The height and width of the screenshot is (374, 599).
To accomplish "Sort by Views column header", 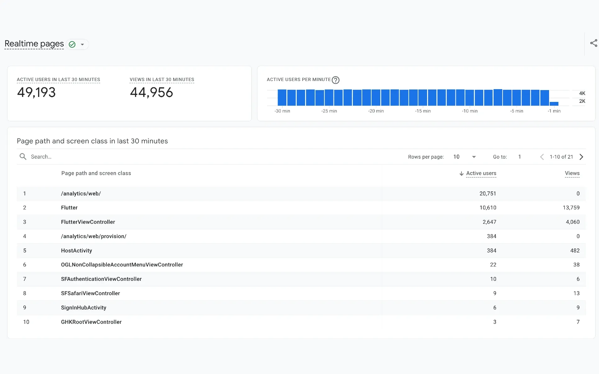I will point(572,173).
